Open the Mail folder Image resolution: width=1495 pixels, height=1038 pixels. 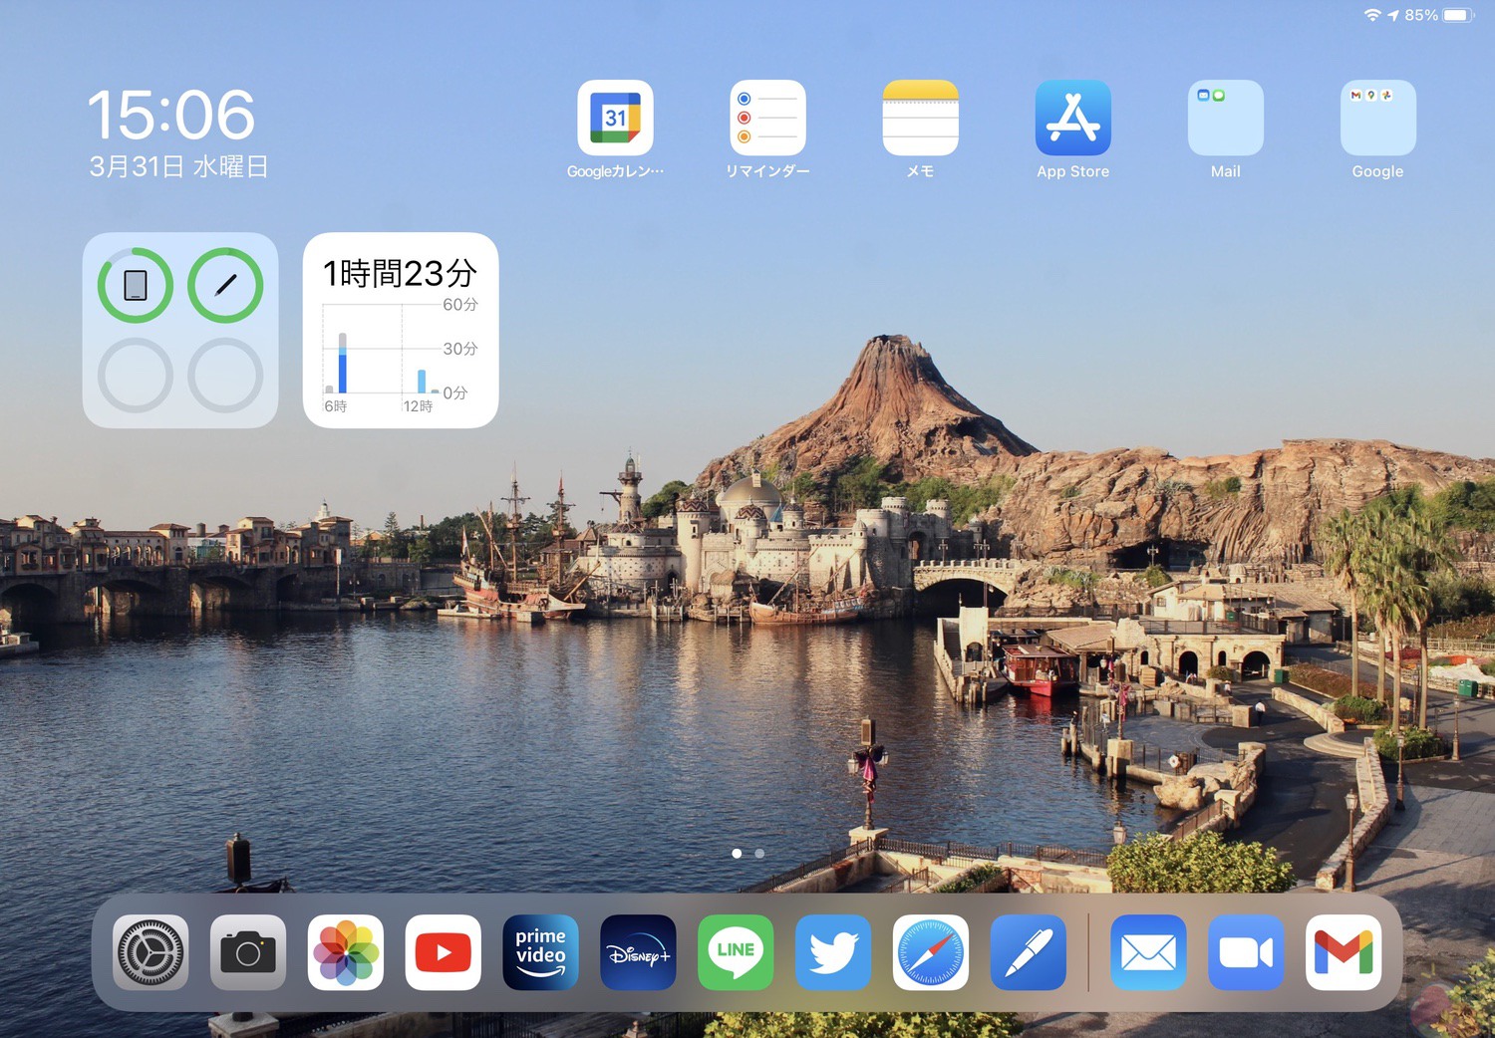[1226, 118]
